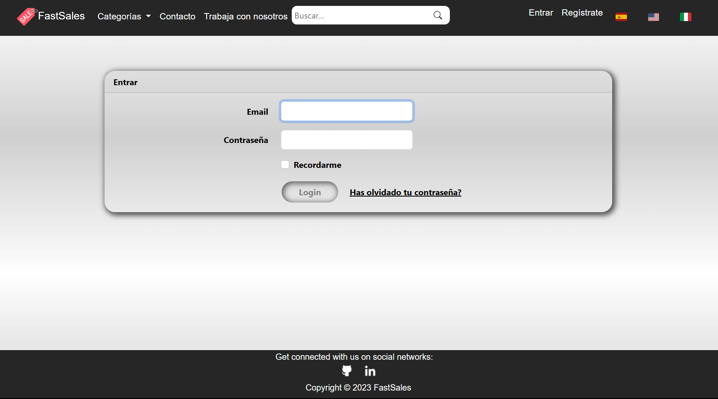Open the GitHub icon in footer

coord(347,371)
